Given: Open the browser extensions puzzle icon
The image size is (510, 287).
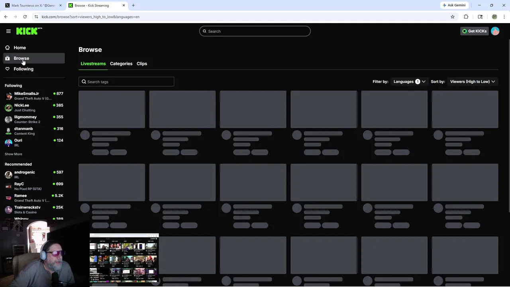Looking at the screenshot, I should coord(466,17).
